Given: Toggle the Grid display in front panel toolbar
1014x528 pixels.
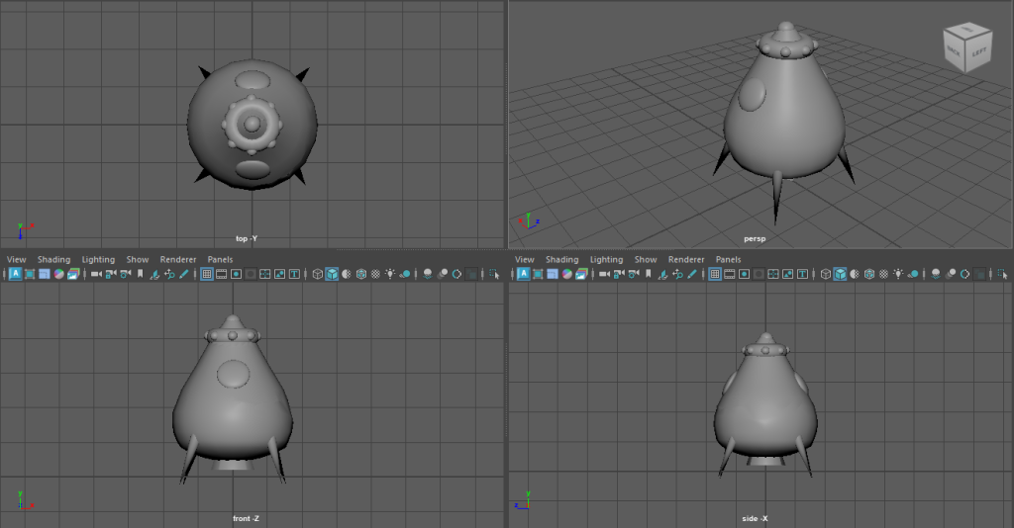Looking at the screenshot, I should pyautogui.click(x=207, y=274).
